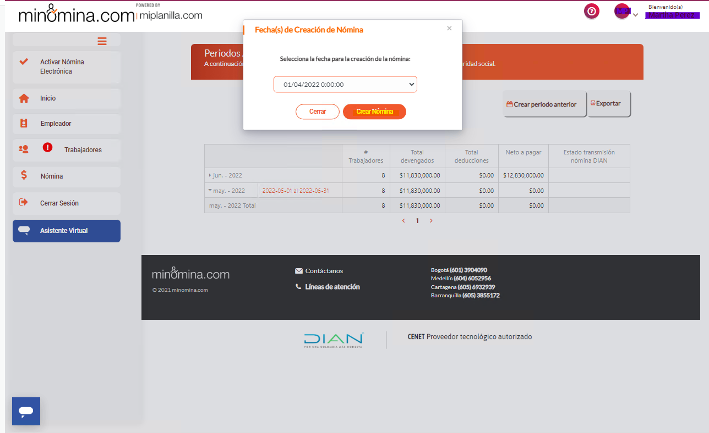
Task: Click the Medellín (604) 6052956 phone number
Action: coord(461,279)
